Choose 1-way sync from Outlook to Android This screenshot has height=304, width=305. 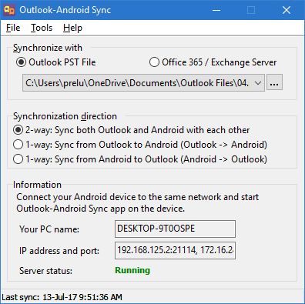(x=140, y=145)
